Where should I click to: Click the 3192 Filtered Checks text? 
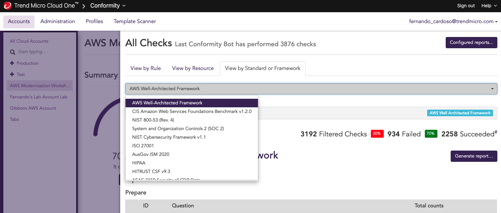tap(334, 134)
